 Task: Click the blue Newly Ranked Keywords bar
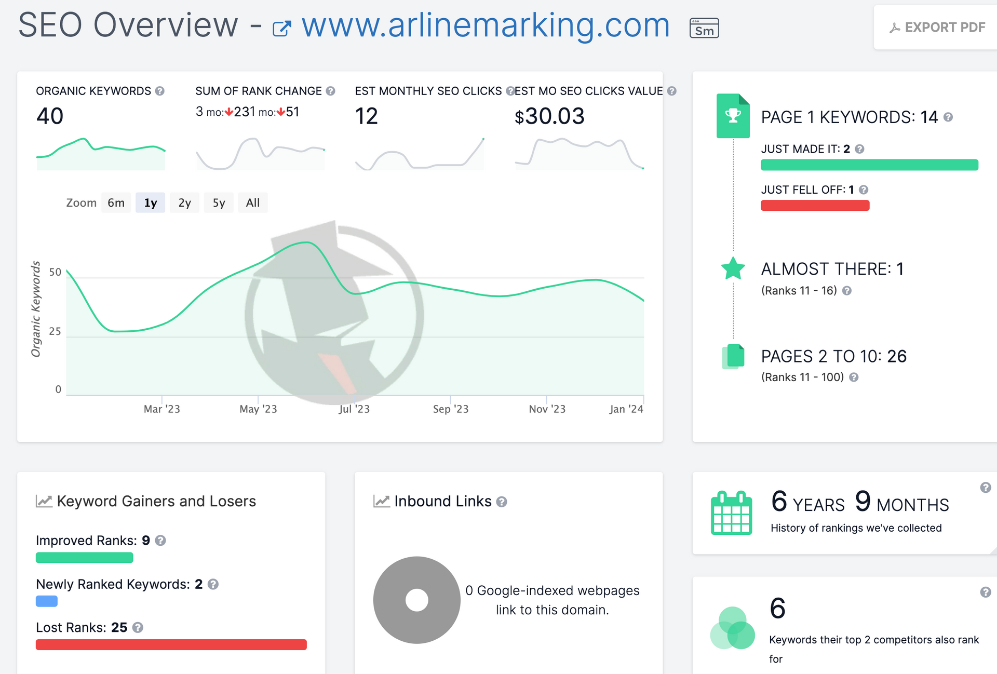click(47, 601)
